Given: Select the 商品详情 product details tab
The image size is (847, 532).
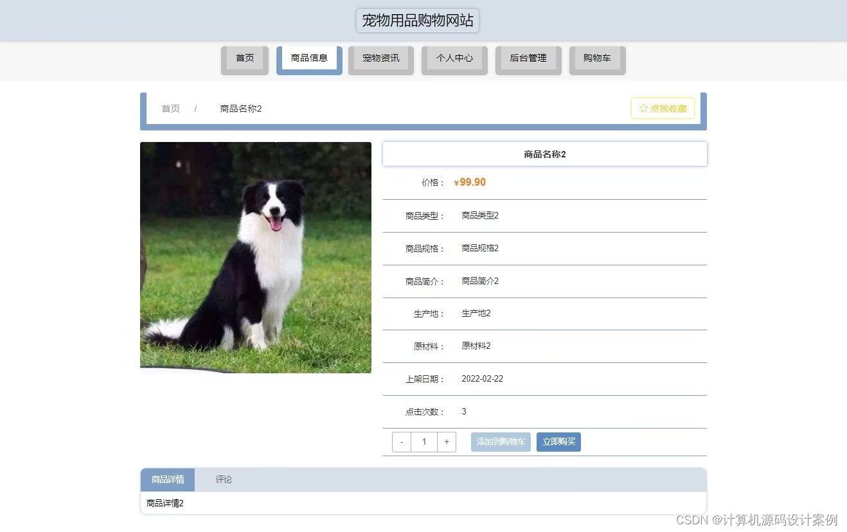Looking at the screenshot, I should pyautogui.click(x=167, y=479).
